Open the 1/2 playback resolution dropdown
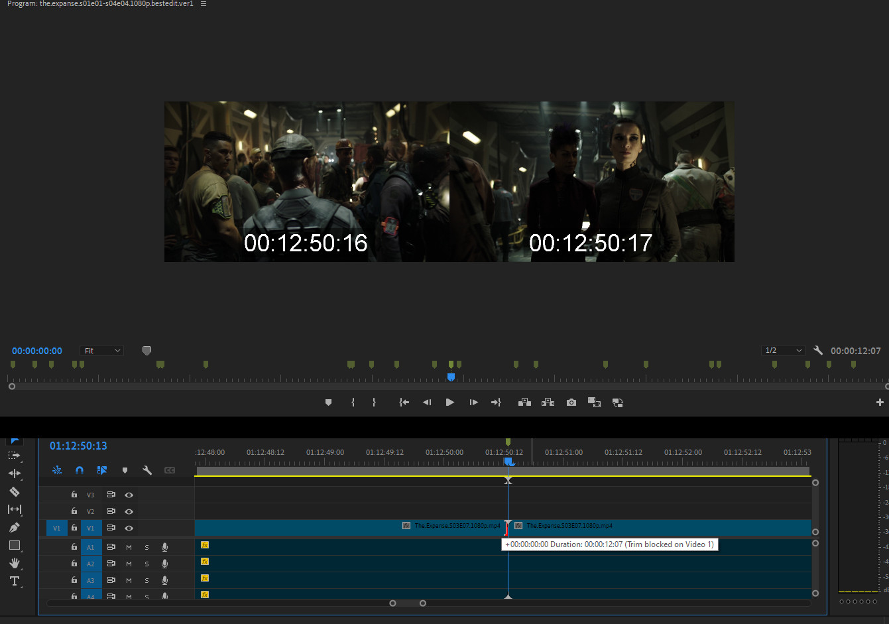 (x=783, y=350)
